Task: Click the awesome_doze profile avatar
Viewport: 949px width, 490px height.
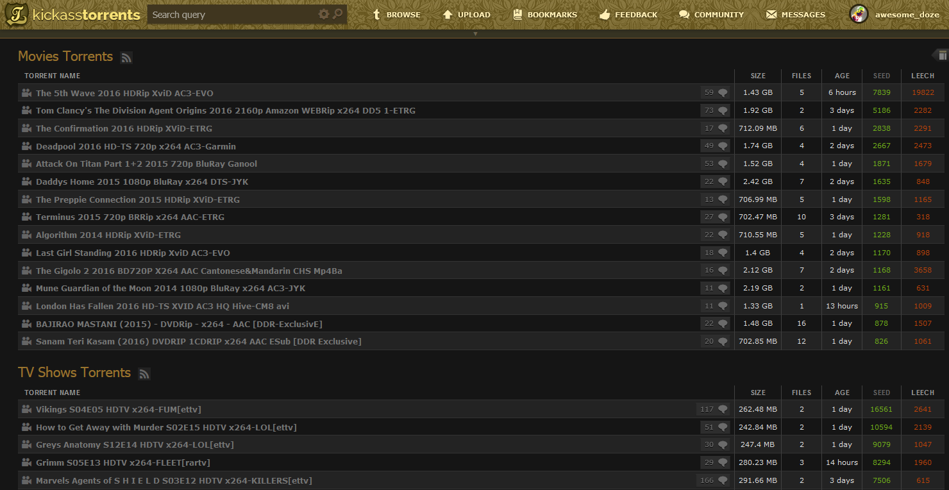Action: pyautogui.click(x=859, y=14)
